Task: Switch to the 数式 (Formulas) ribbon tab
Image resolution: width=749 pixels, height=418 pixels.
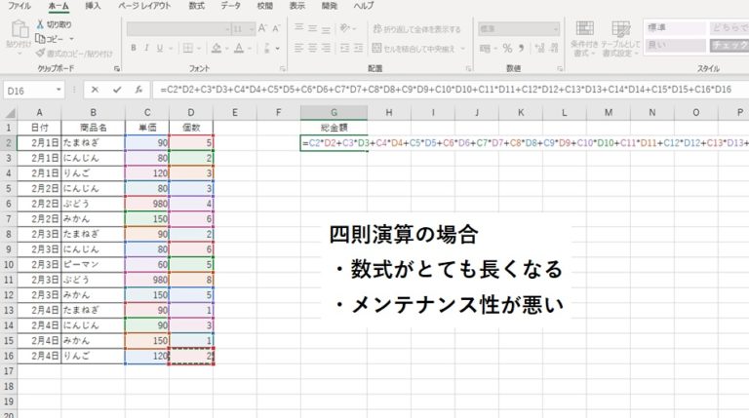Action: click(x=196, y=6)
